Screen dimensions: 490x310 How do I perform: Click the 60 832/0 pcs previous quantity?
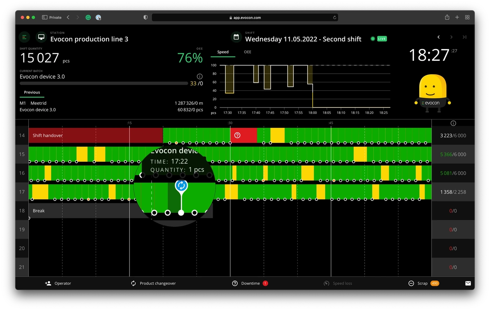pos(190,110)
